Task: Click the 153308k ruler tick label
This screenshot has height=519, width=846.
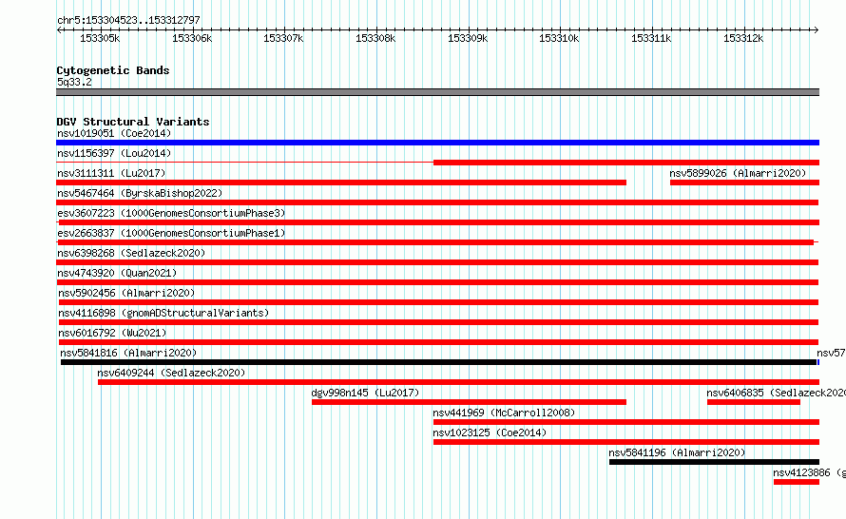Action: pyautogui.click(x=375, y=38)
